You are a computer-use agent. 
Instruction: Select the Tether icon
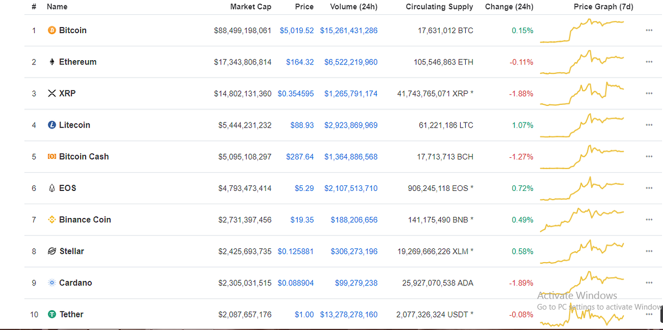click(x=51, y=313)
